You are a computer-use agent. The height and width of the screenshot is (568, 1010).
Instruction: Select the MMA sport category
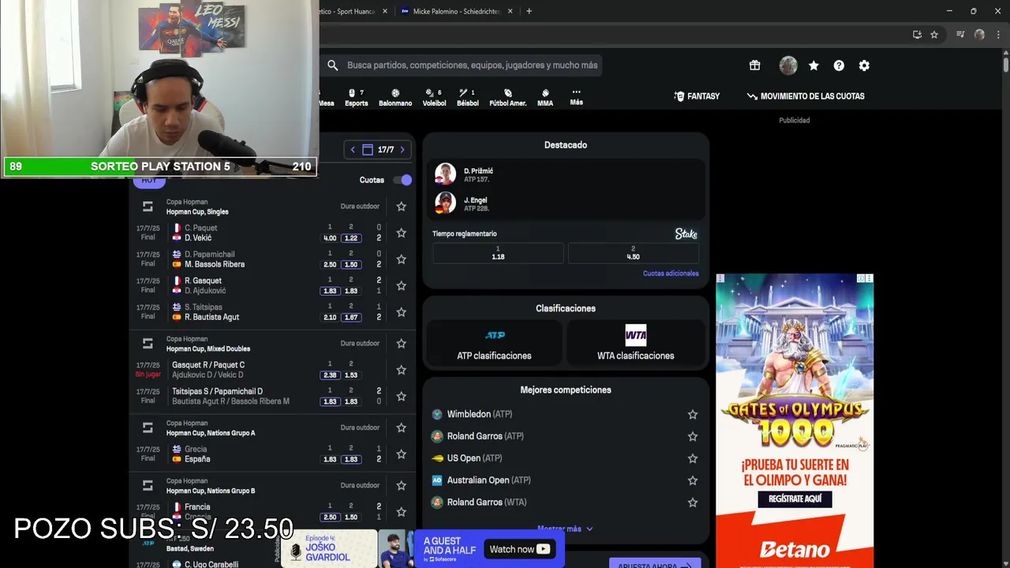(x=545, y=97)
